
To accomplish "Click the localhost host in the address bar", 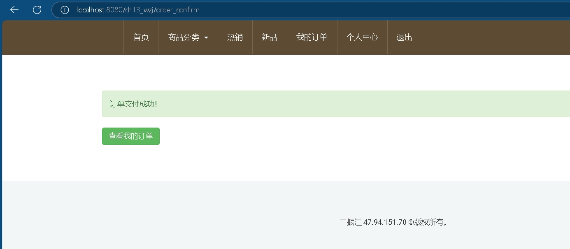I will coord(91,10).
